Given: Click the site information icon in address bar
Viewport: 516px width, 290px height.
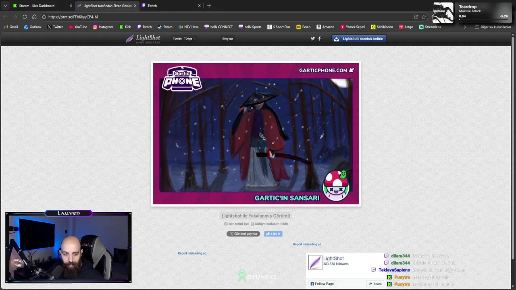Looking at the screenshot, I should pos(44,17).
